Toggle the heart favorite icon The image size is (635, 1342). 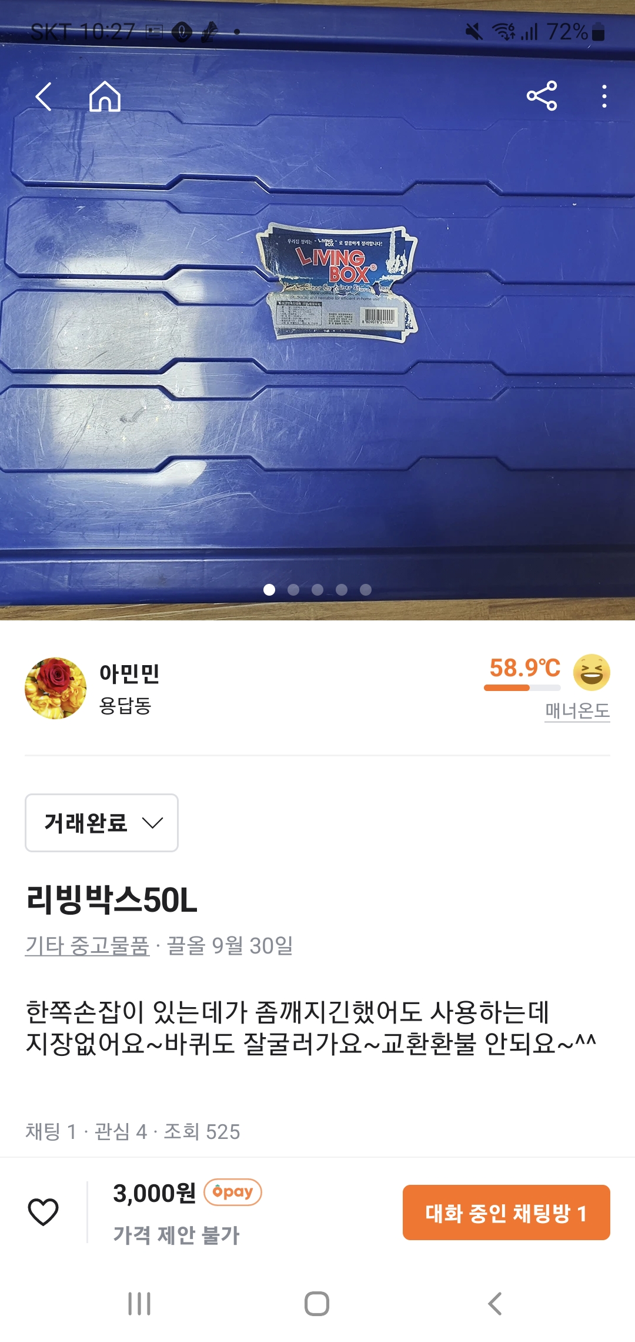[44, 1212]
